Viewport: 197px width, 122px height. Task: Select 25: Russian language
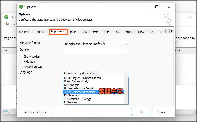click(93, 95)
